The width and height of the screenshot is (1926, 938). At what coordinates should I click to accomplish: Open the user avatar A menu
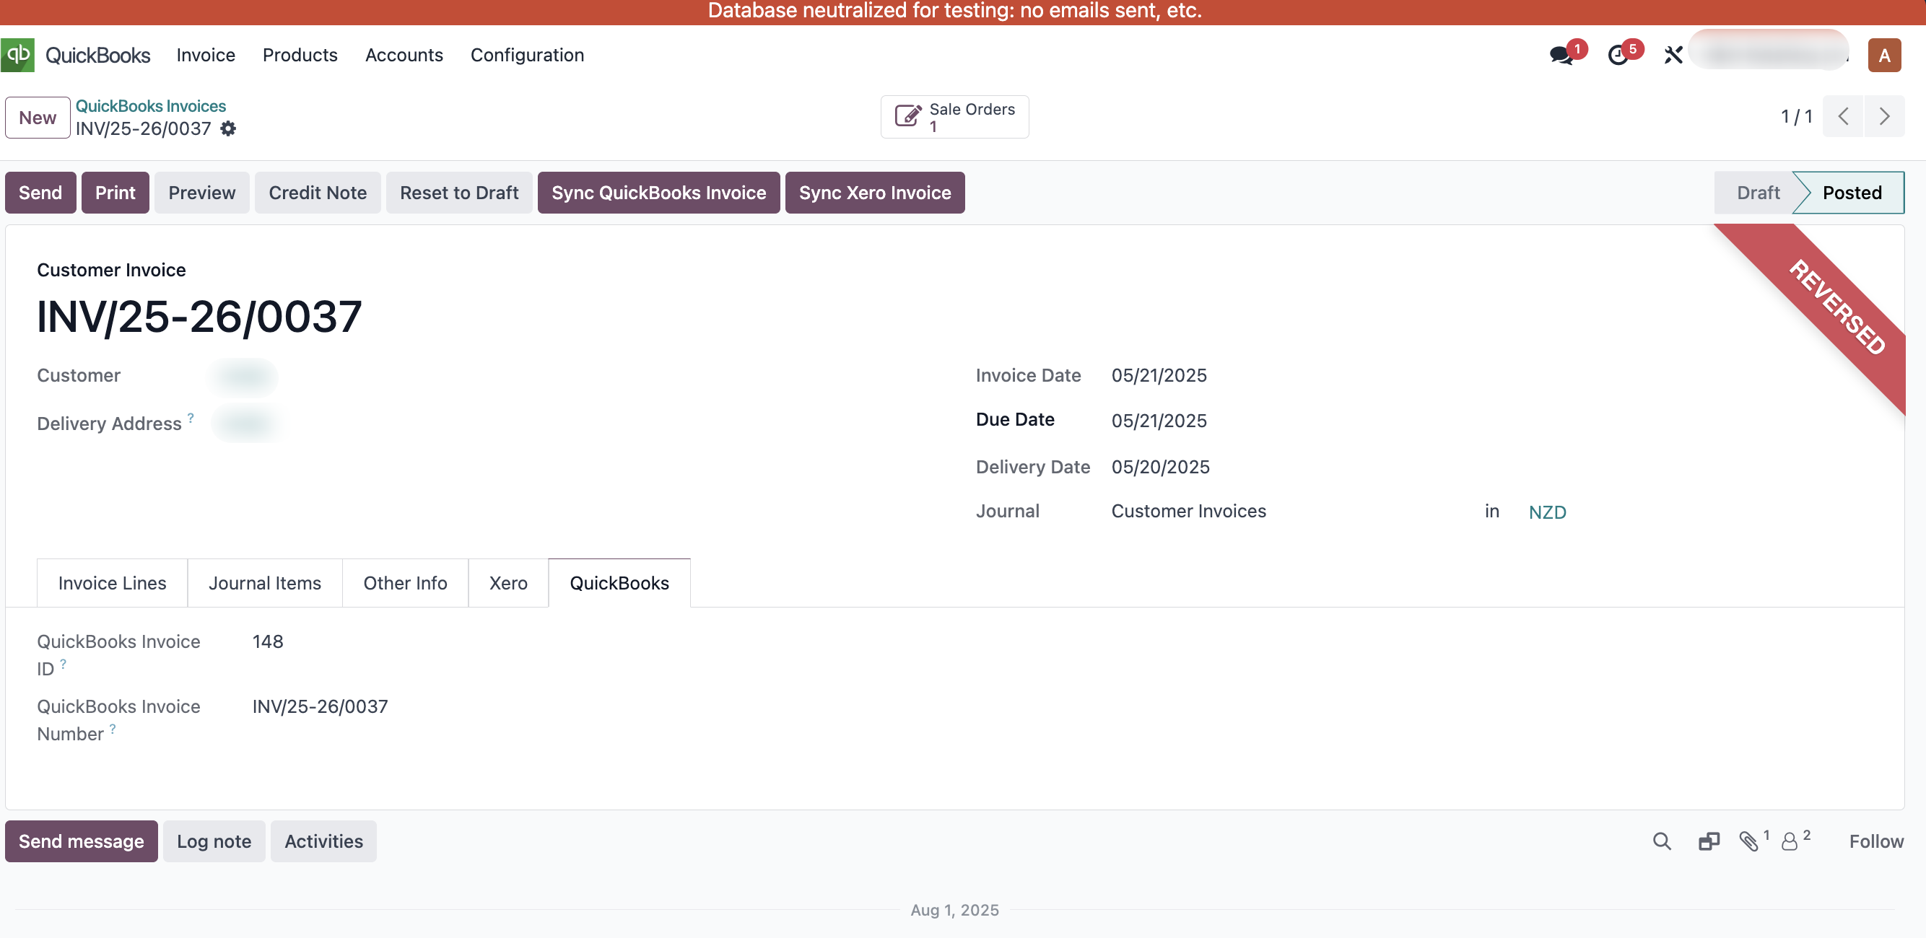[1884, 56]
